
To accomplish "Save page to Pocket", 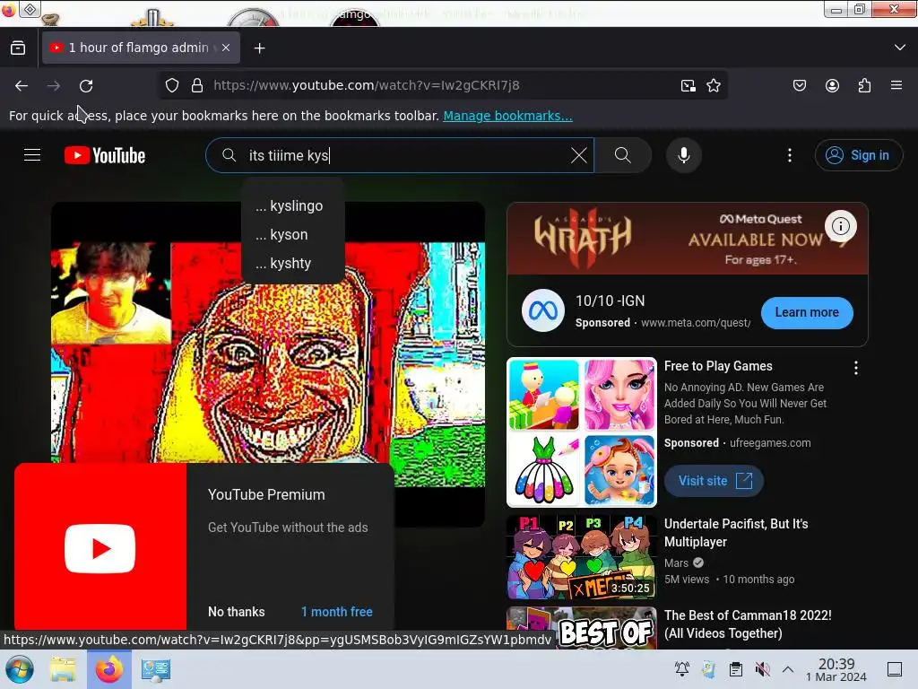I will tap(799, 85).
